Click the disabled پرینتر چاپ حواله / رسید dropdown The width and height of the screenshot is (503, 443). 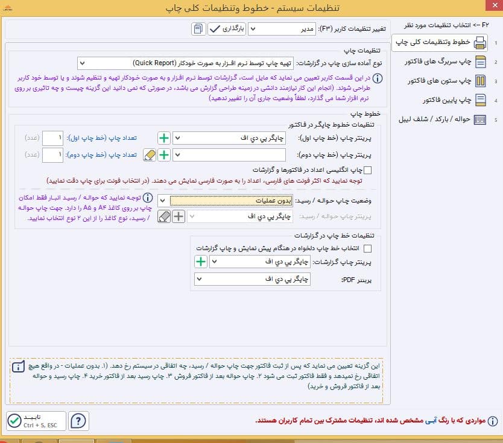239,216
